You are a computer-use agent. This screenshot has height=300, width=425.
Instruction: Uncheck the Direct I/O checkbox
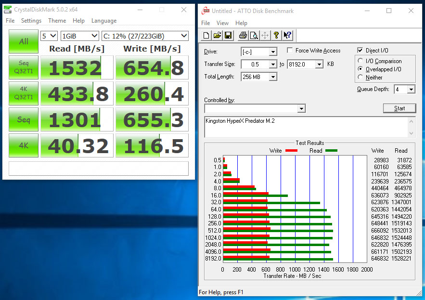pyautogui.click(x=360, y=51)
